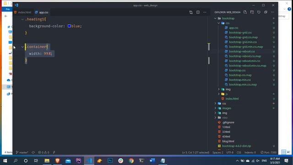Open File menu in background Explorer window
The image size is (293, 165).
coord(8,9)
